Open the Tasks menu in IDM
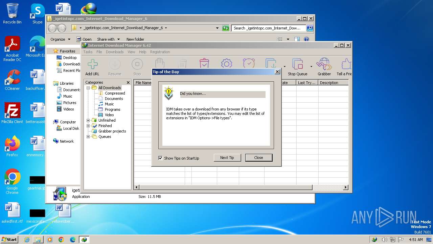 pos(88,52)
